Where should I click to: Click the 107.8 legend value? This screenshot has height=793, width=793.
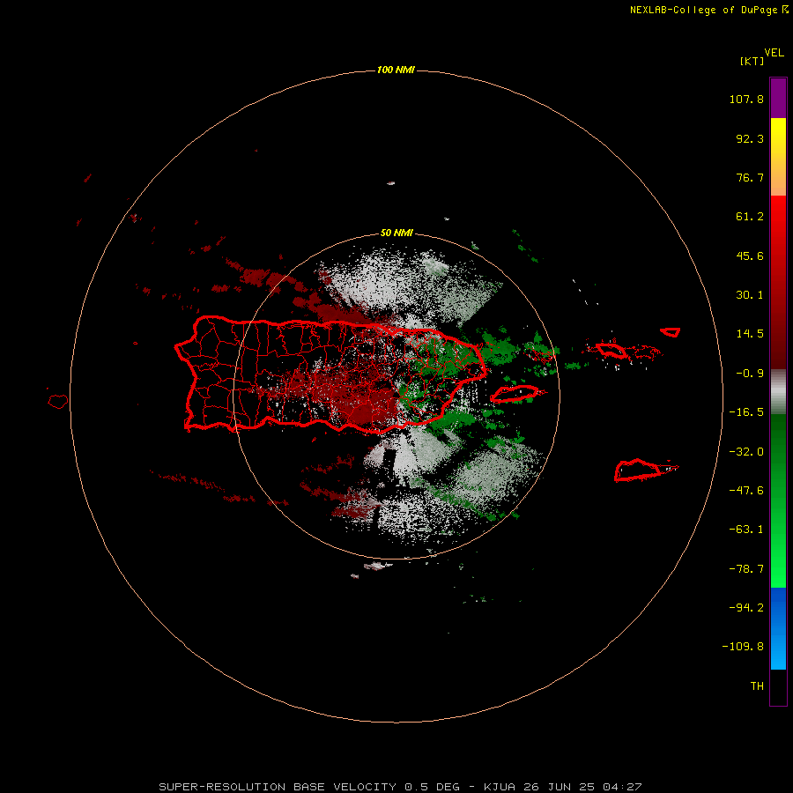tap(746, 99)
